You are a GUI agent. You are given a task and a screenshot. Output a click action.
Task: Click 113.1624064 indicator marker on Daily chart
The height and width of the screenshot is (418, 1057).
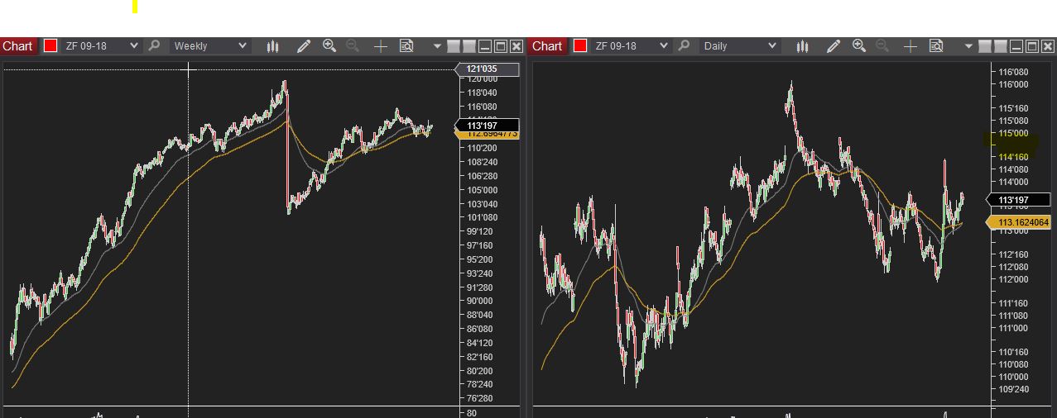1018,222
